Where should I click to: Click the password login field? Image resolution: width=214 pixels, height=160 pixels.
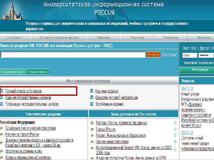[206, 55]
